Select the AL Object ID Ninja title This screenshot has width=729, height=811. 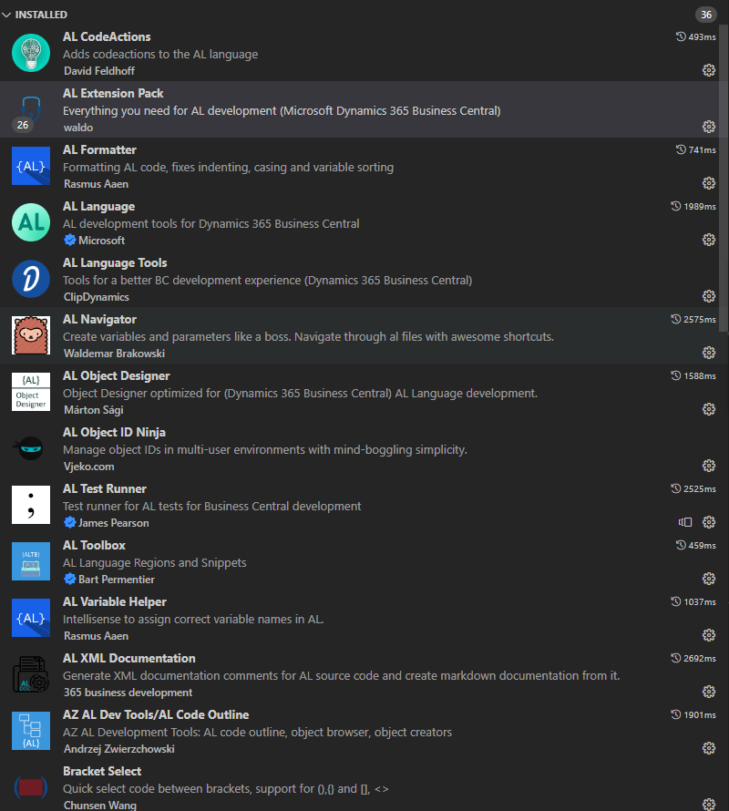coord(114,432)
